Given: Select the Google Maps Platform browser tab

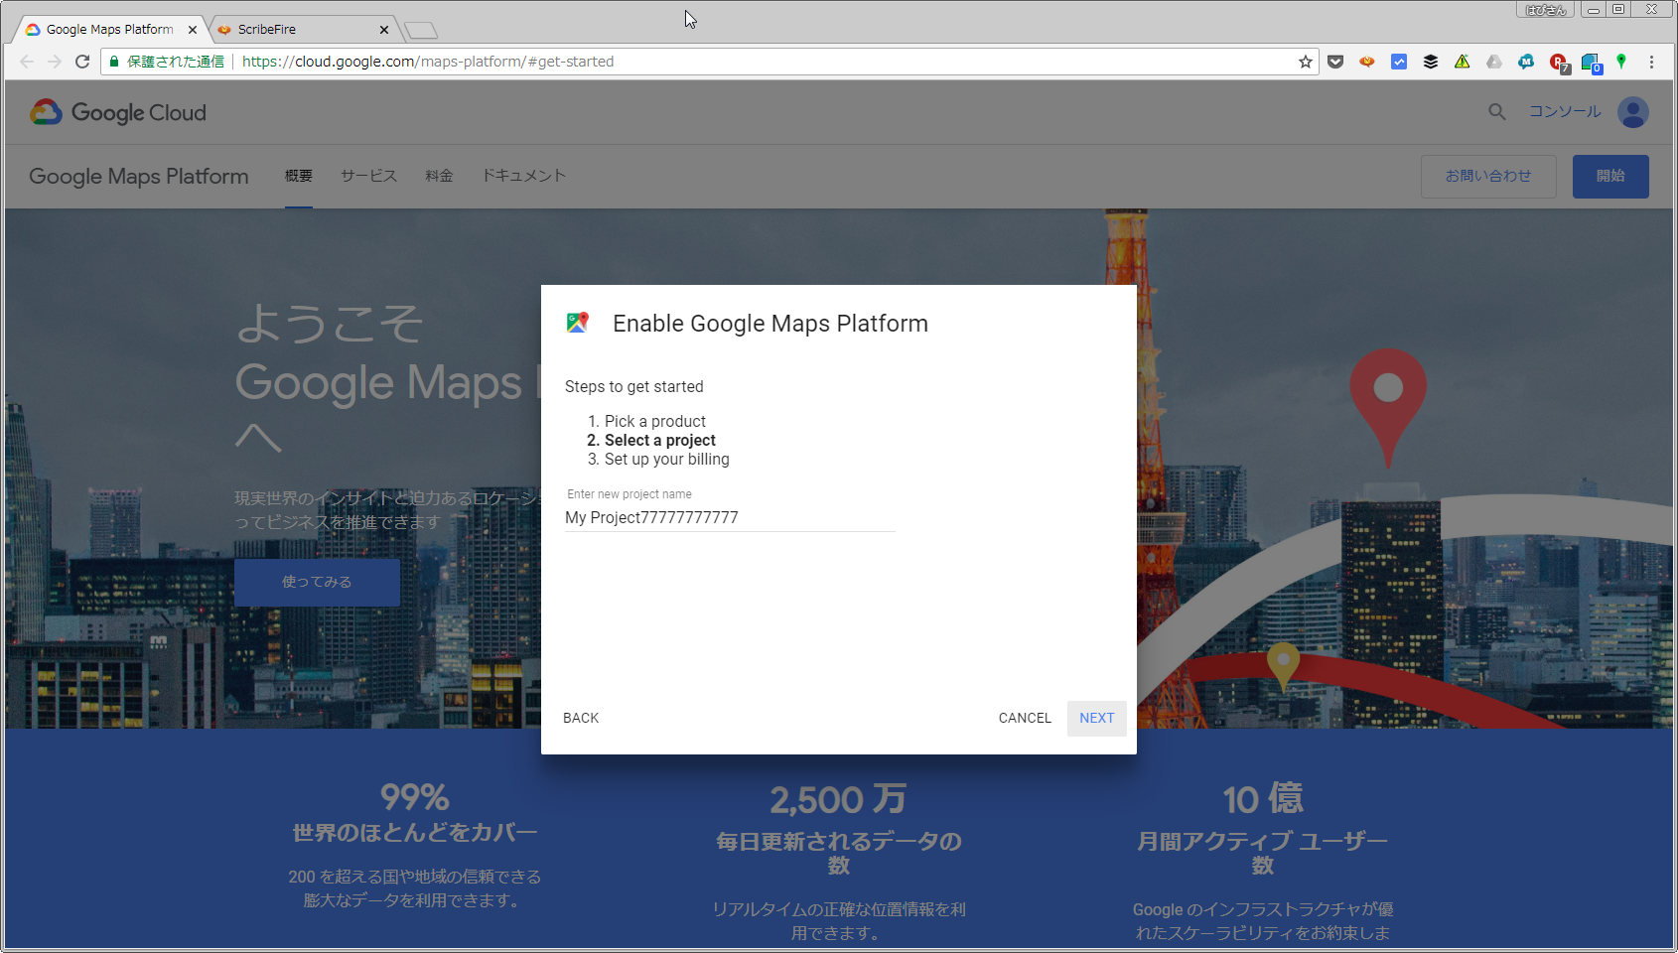Looking at the screenshot, I should (109, 30).
